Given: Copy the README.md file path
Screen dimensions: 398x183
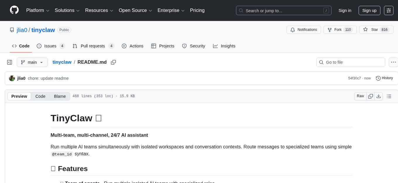Looking at the screenshot, I should click(114, 62).
